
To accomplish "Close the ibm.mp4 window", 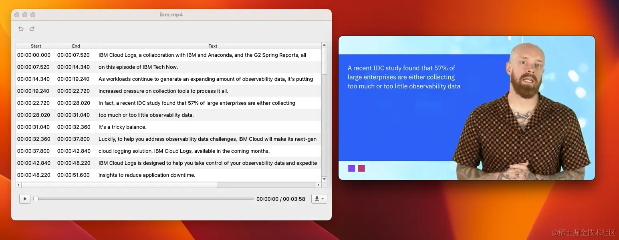I will [x=17, y=15].
